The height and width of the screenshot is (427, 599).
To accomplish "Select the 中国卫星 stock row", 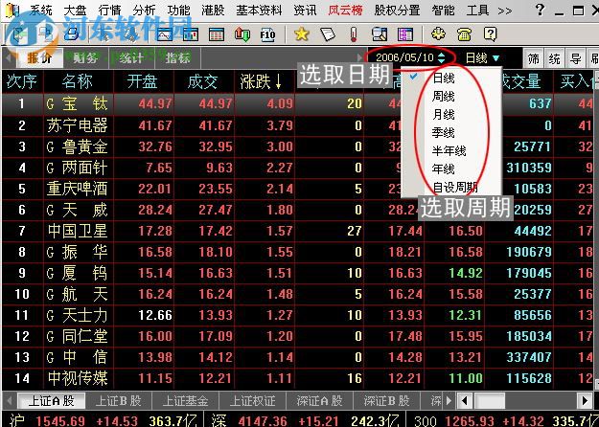I will click(298, 231).
